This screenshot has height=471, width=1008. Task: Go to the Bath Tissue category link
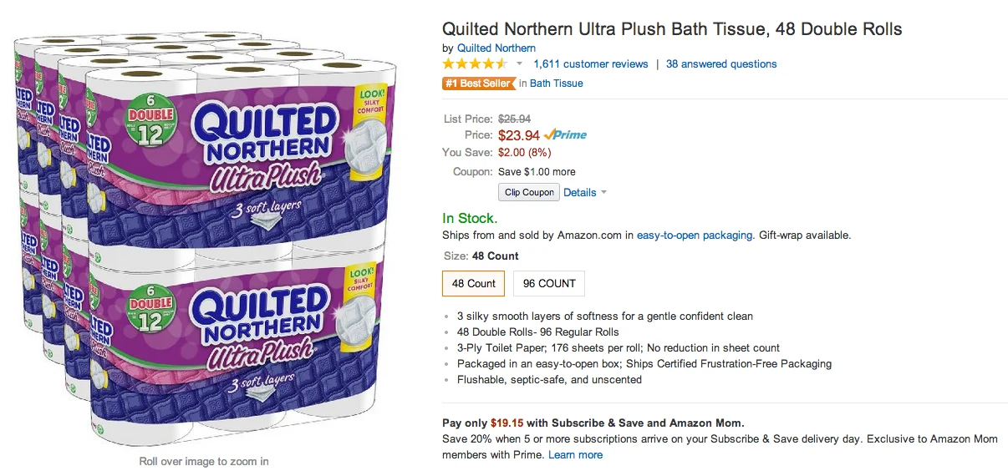[557, 84]
